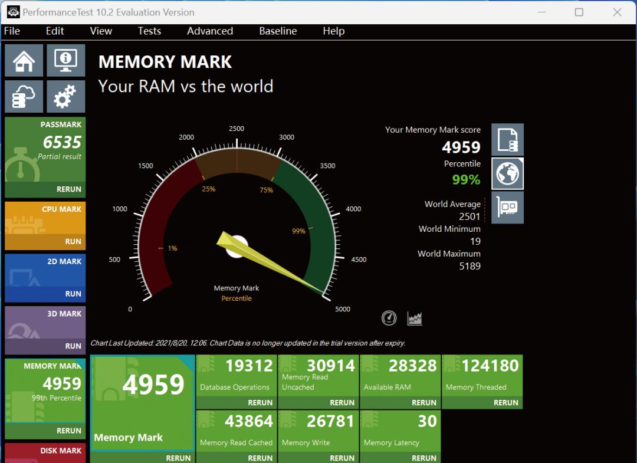Screen dimensions: 637x463
Task: Run the 2D Mark test
Action: [x=45, y=294]
